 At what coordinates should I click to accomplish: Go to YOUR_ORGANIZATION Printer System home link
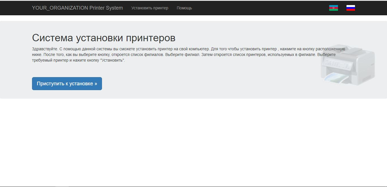[77, 8]
